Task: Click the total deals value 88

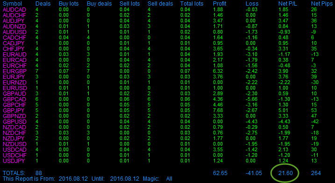Action: [39, 173]
